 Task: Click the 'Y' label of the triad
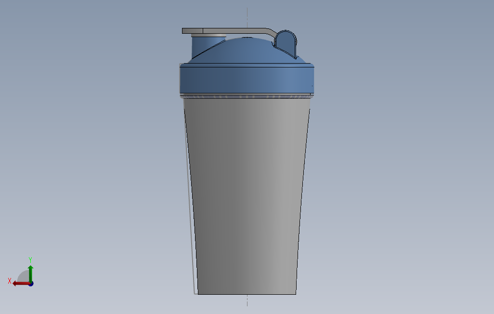point(30,260)
